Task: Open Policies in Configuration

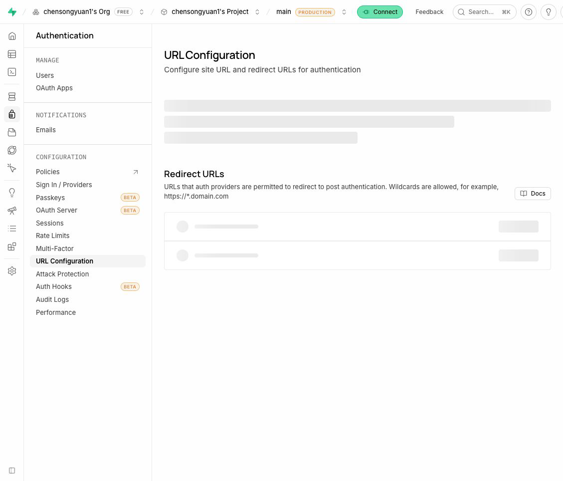Action: tap(48, 172)
